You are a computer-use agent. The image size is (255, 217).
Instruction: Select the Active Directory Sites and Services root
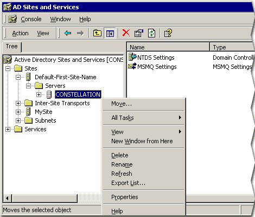(68, 60)
